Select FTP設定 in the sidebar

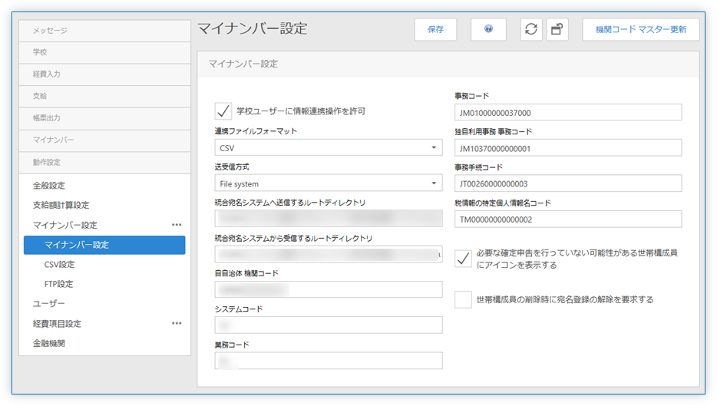click(58, 284)
